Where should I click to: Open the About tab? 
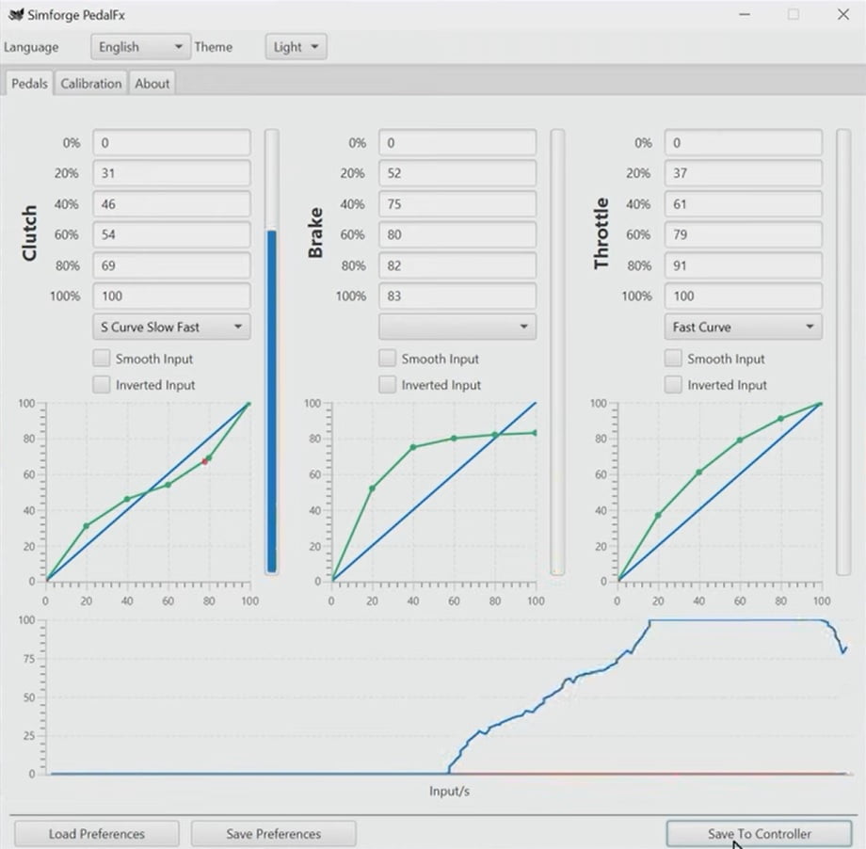[152, 84]
